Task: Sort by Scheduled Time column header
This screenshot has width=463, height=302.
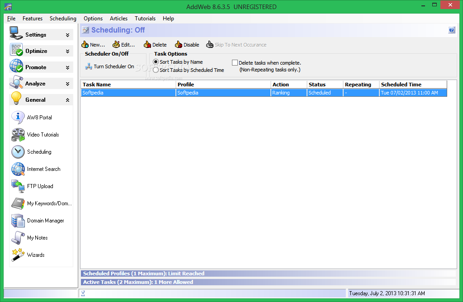Action: [413, 85]
